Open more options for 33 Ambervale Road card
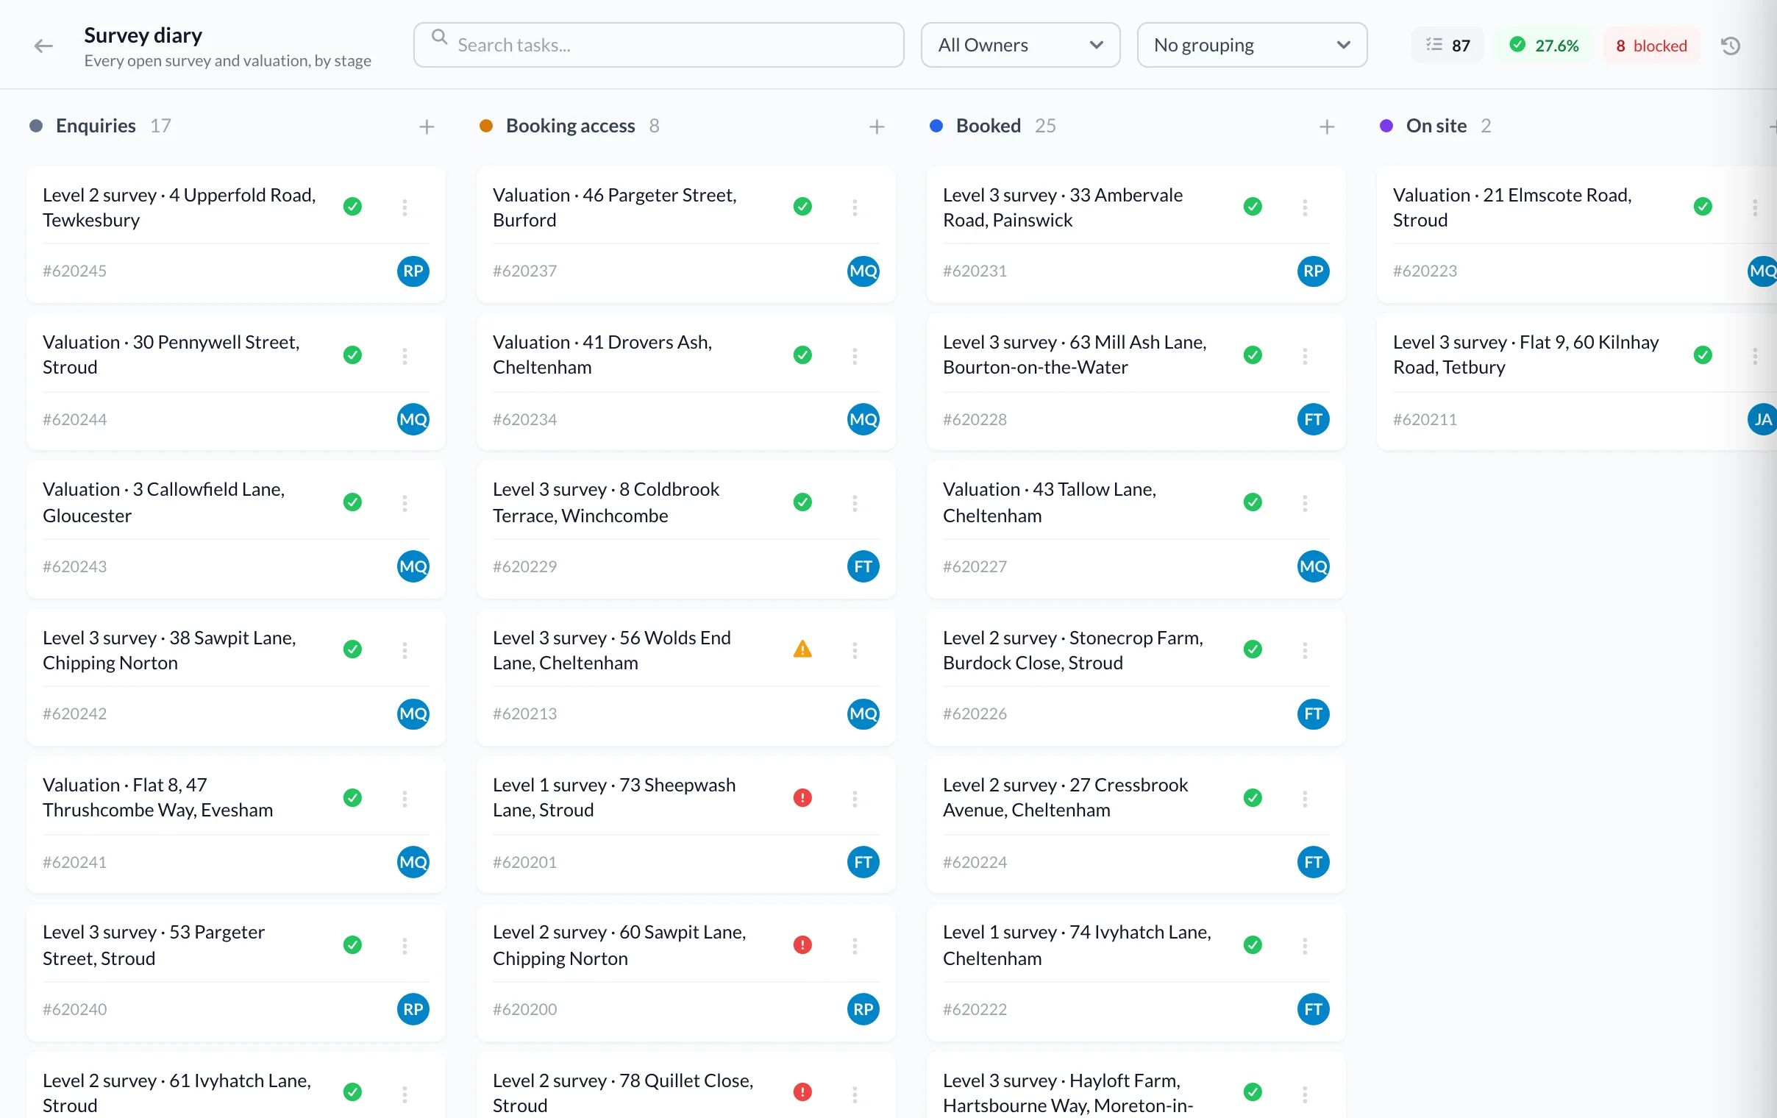 tap(1305, 207)
